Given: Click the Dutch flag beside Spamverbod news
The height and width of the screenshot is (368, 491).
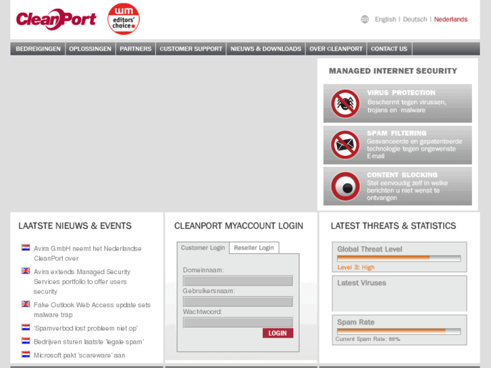Looking at the screenshot, I should pos(26,327).
